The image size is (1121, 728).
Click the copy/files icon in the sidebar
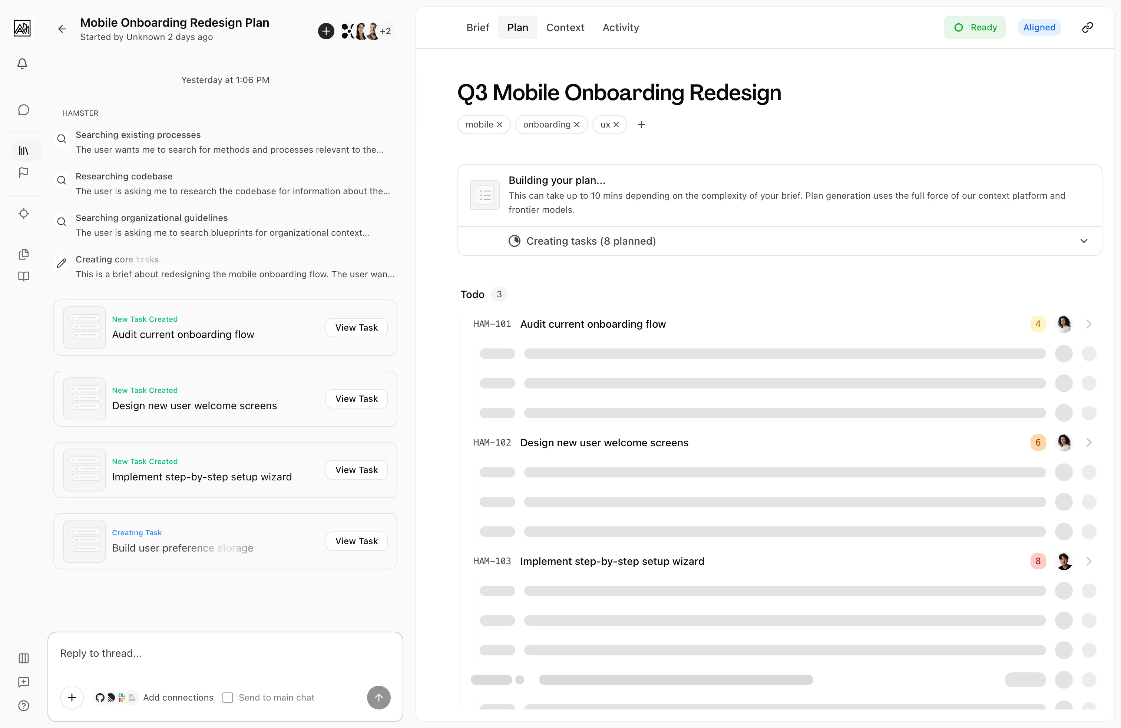point(23,254)
